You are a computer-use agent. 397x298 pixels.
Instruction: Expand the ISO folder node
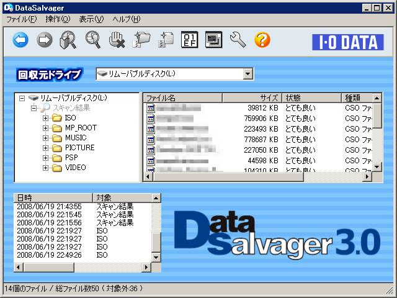pyautogui.click(x=45, y=118)
